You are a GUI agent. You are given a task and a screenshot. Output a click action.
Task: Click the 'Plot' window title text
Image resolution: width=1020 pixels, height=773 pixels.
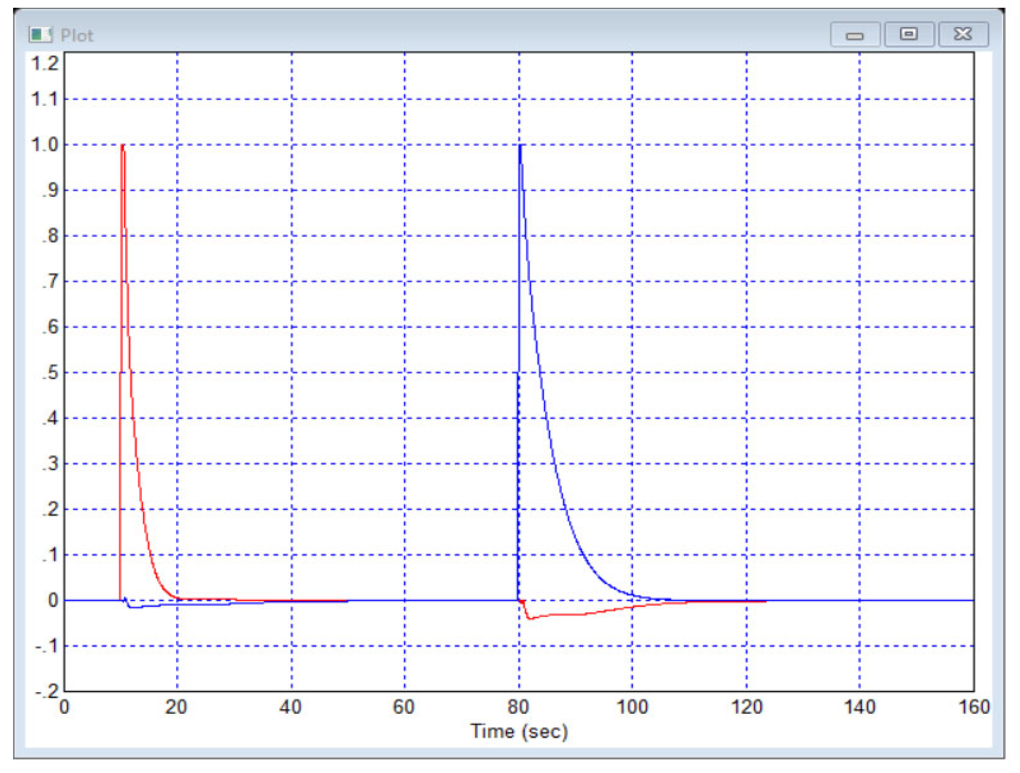pos(77,36)
